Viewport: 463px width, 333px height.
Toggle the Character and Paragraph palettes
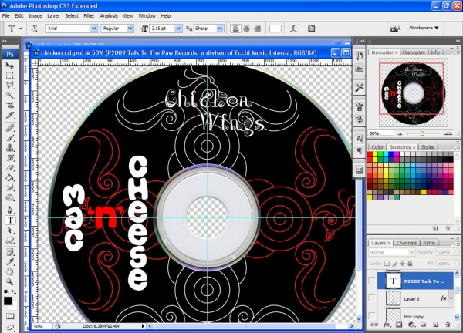pos(311,29)
